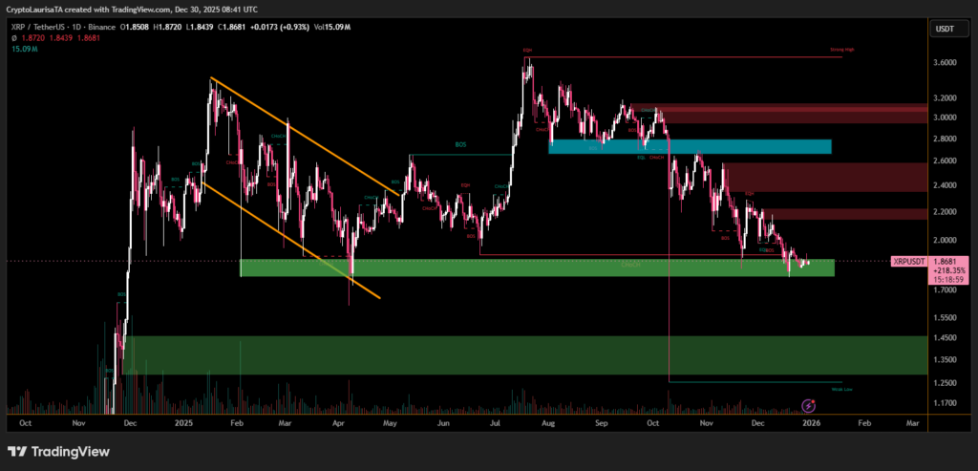Click the TradingView logo at bottom left
978x471 pixels.
[x=57, y=451]
